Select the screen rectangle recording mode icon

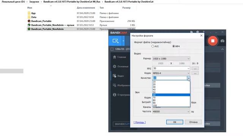[115, 41]
